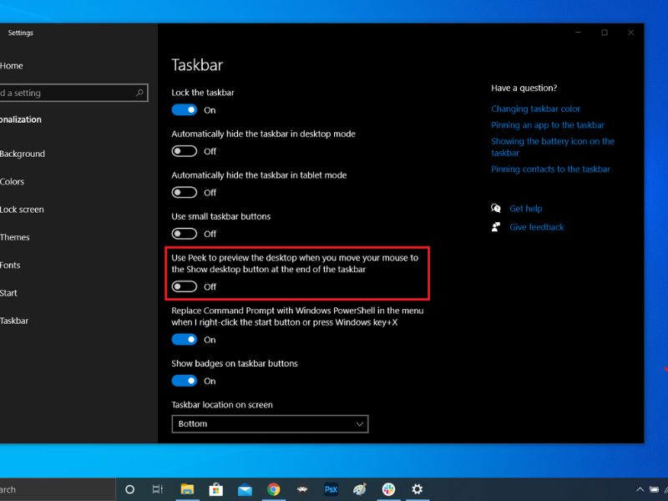Go to Lock screen settings page
Viewport: 668px width, 501px height.
[22, 210]
